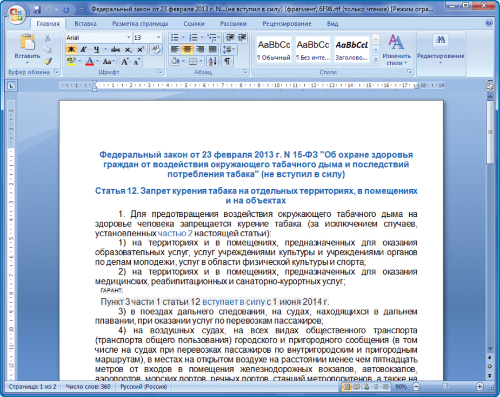
Task: Switch to the Рецензирование tab
Action: [286, 24]
